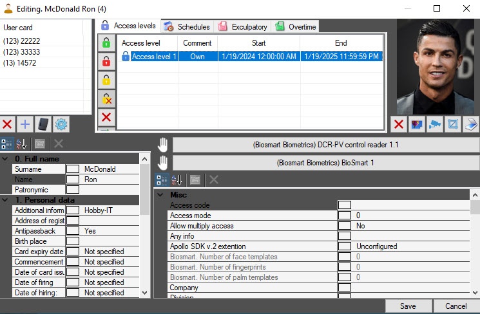480x314 pixels.
Task: Click the yellow lock access level icon
Action: (106, 80)
